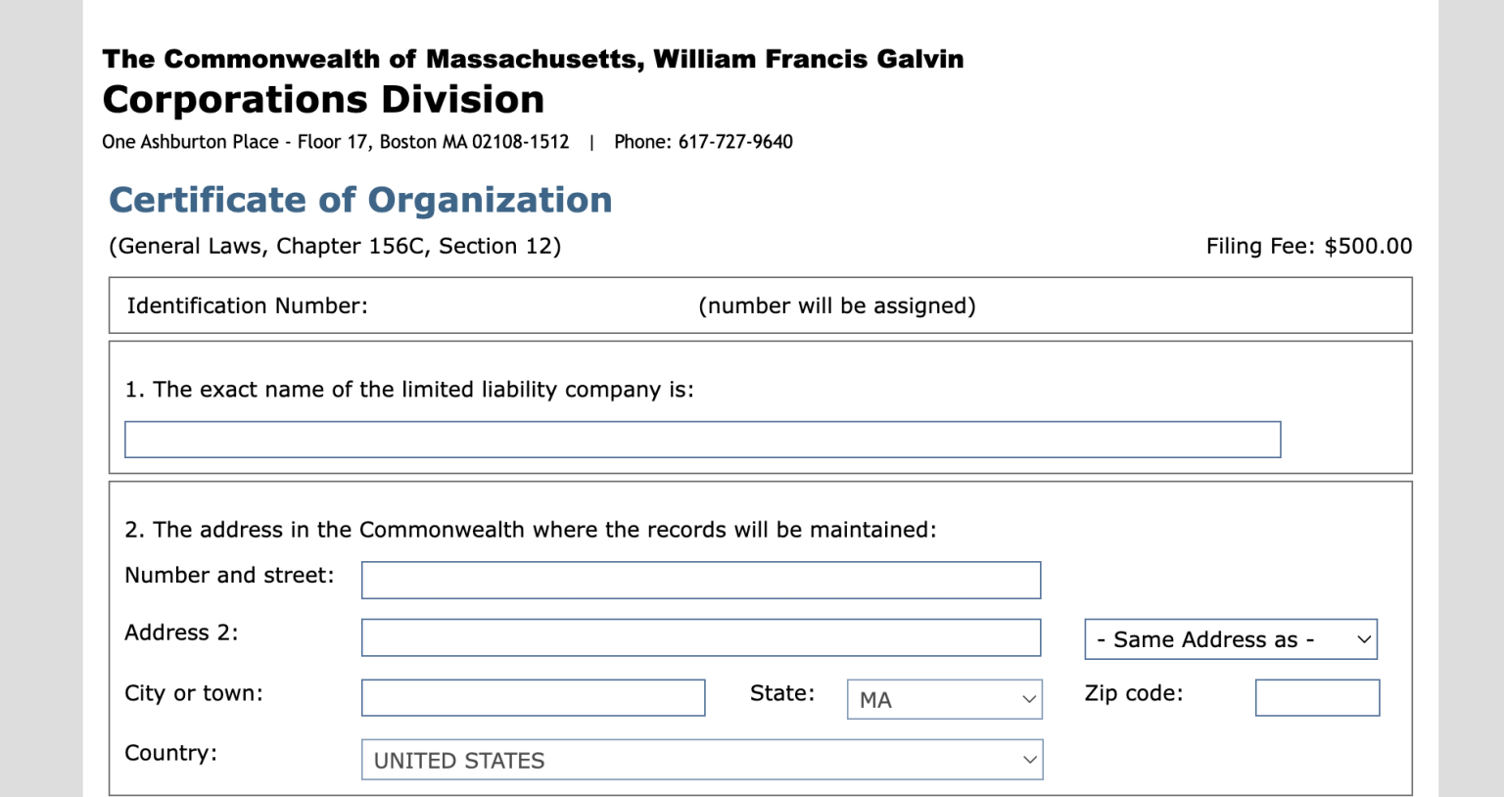Click the City or town field
Viewport: 1504px width, 797px height.
533,697
